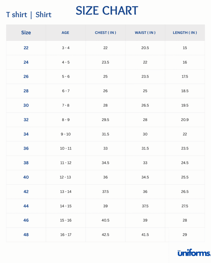Viewport: 211px width, 263px height.
Task: Click the T shirt | Shirt heading
Action: click(29, 15)
